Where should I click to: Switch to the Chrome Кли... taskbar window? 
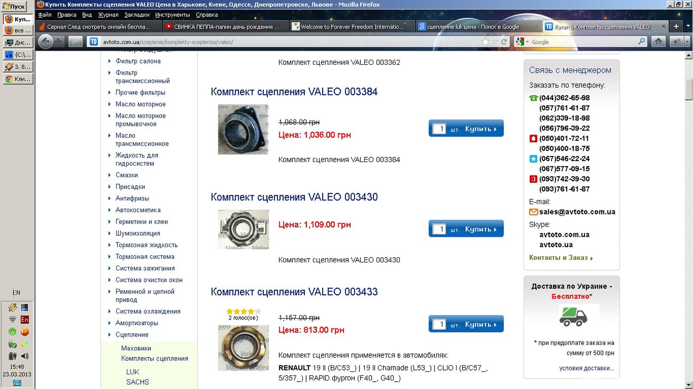tap(18, 79)
